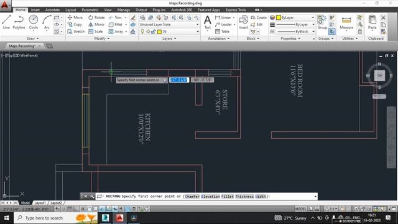Viewport: 398px width, 224px height.
Task: Open the Insert ribbon tab
Action: 35,10
